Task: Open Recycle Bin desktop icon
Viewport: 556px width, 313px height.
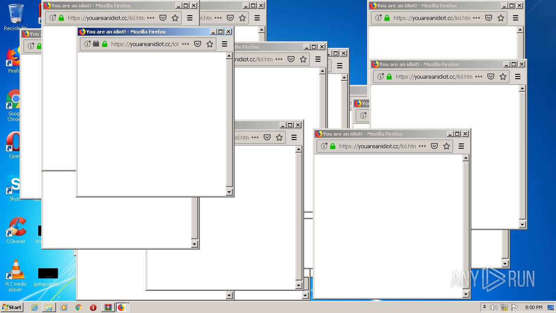Action: (16, 17)
